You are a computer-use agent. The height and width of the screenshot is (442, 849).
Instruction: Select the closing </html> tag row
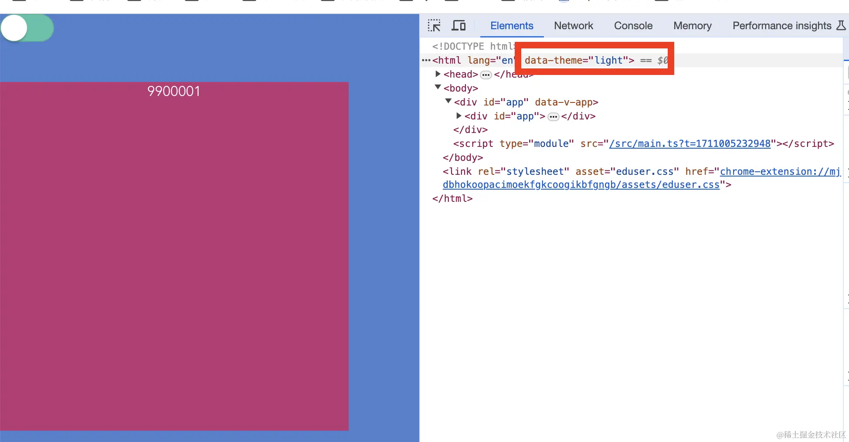pos(452,198)
